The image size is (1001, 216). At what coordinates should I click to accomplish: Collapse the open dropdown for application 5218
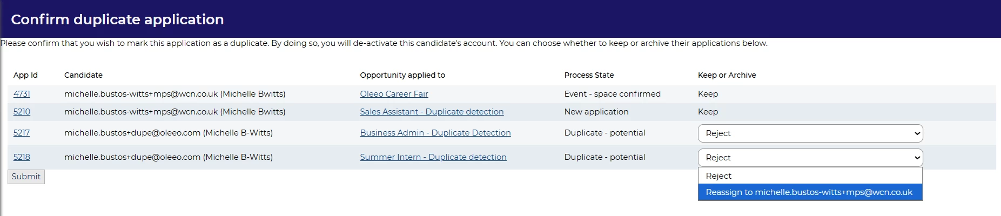(x=810, y=158)
